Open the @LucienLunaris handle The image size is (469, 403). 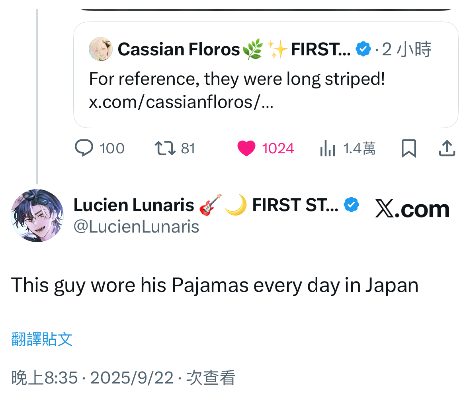(x=136, y=227)
